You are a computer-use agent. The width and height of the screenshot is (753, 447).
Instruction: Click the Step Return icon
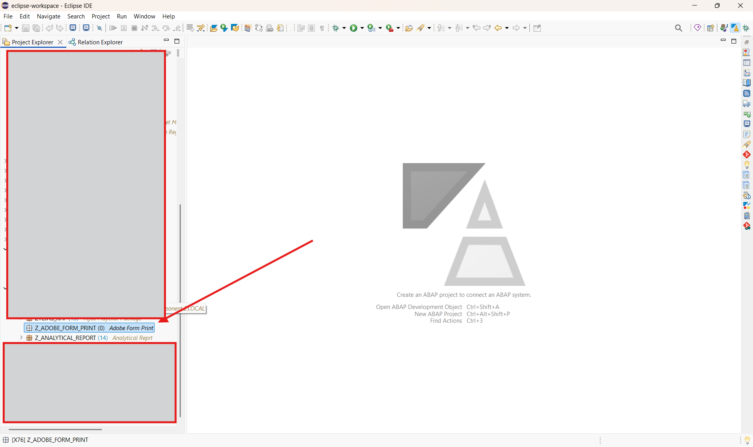(177, 28)
